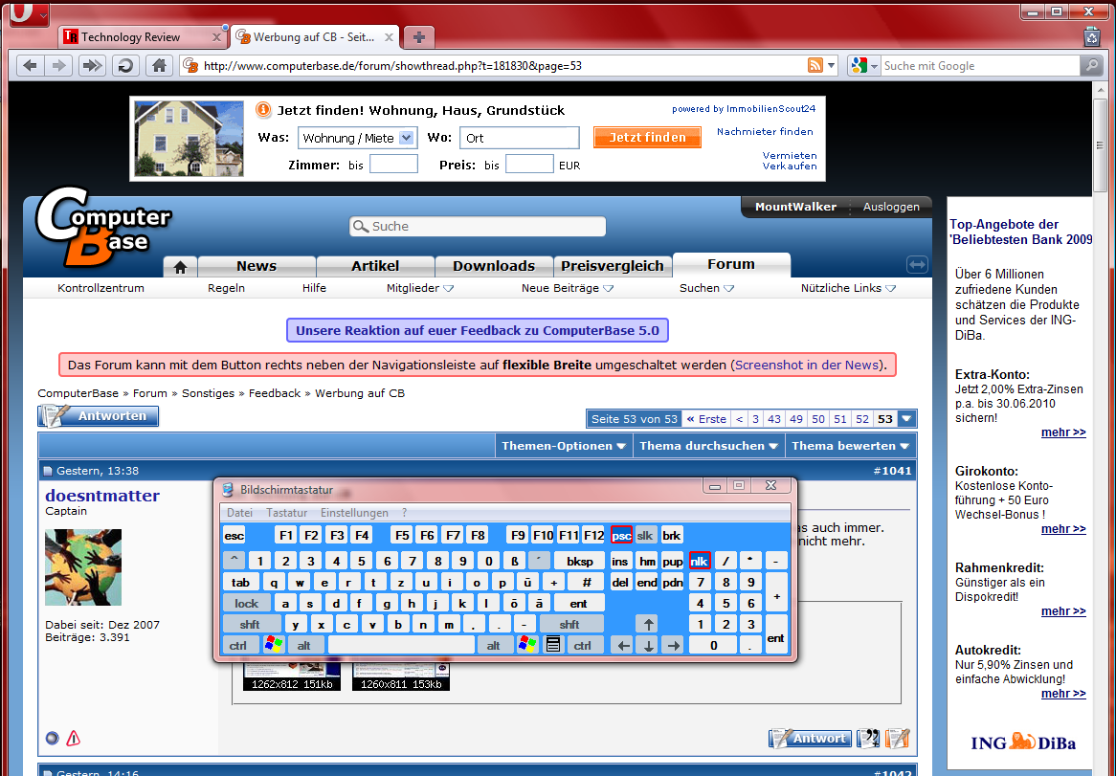Viewport: 1116px width, 776px height.
Task: Expand Nützliche Links dropdown
Action: click(848, 288)
